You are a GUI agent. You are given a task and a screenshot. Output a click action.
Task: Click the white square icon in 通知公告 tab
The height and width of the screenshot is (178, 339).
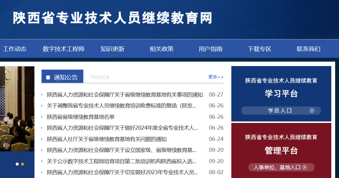(x=48, y=77)
